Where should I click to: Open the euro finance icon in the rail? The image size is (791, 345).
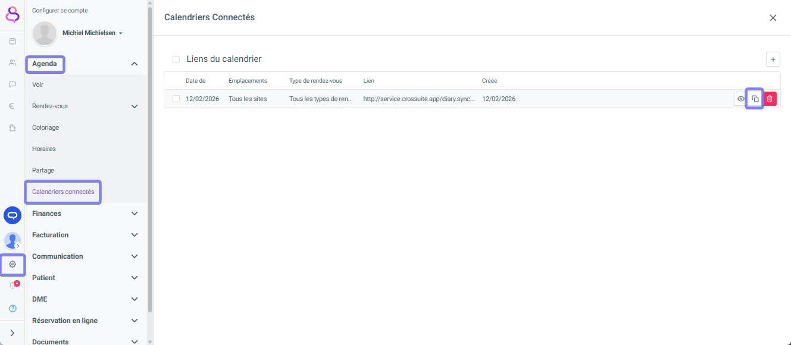12,106
